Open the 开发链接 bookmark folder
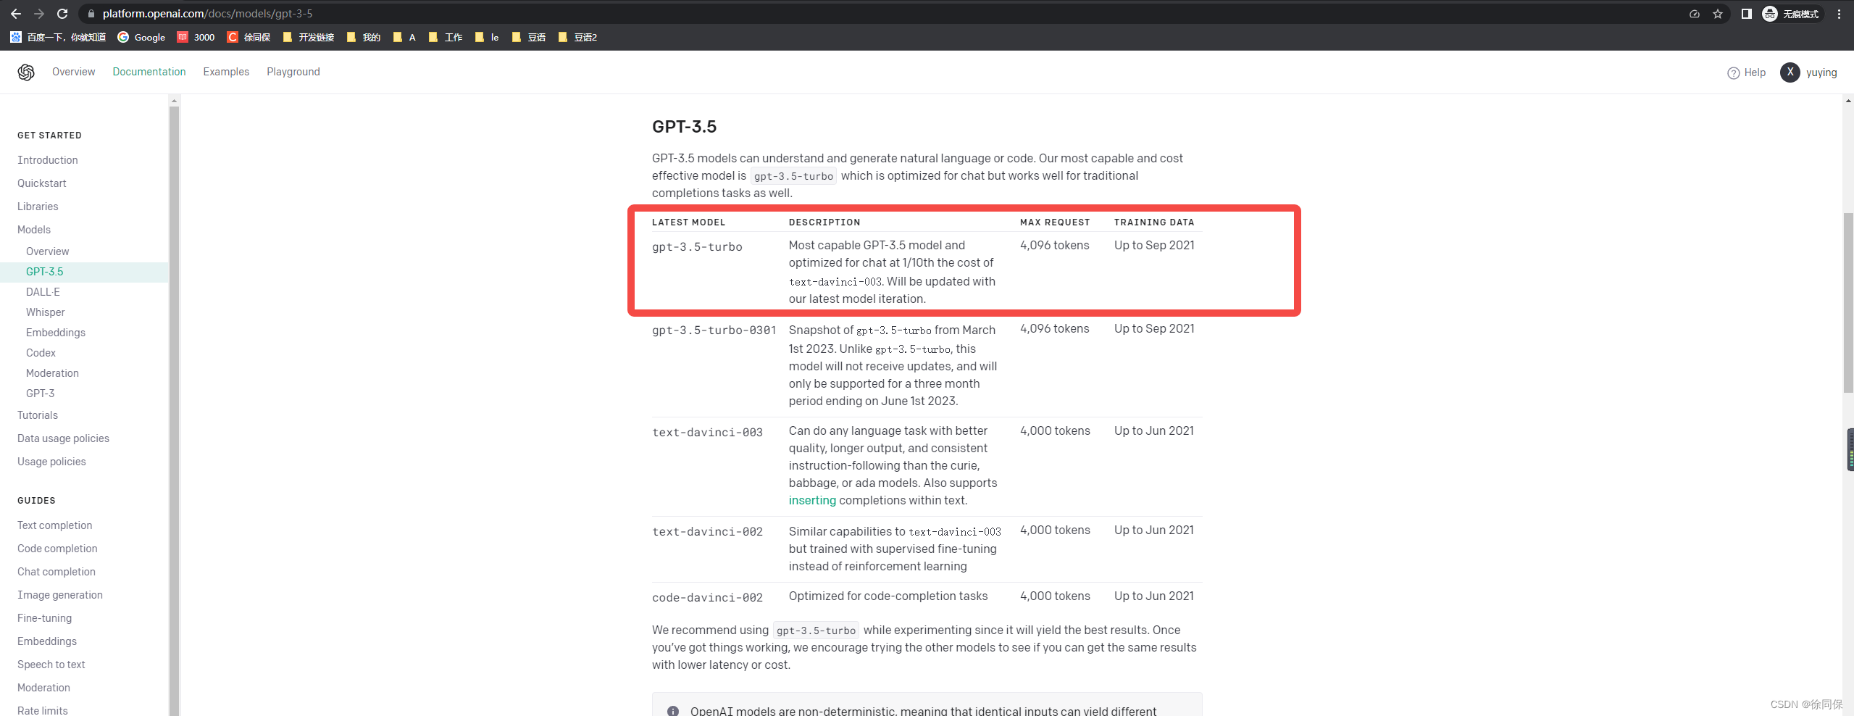This screenshot has height=716, width=1854. point(309,37)
